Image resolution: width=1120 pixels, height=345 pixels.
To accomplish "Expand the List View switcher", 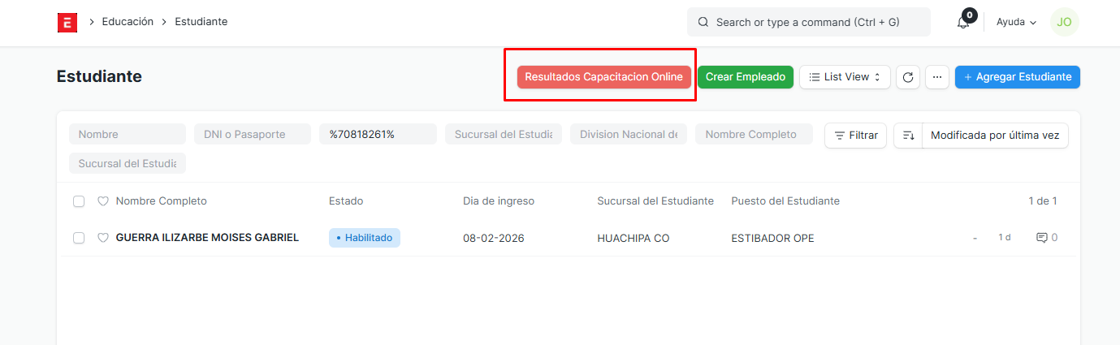I will click(845, 77).
